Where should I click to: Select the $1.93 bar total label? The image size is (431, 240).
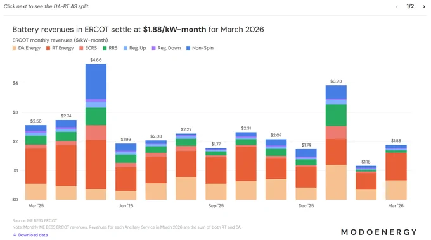pyautogui.click(x=126, y=139)
